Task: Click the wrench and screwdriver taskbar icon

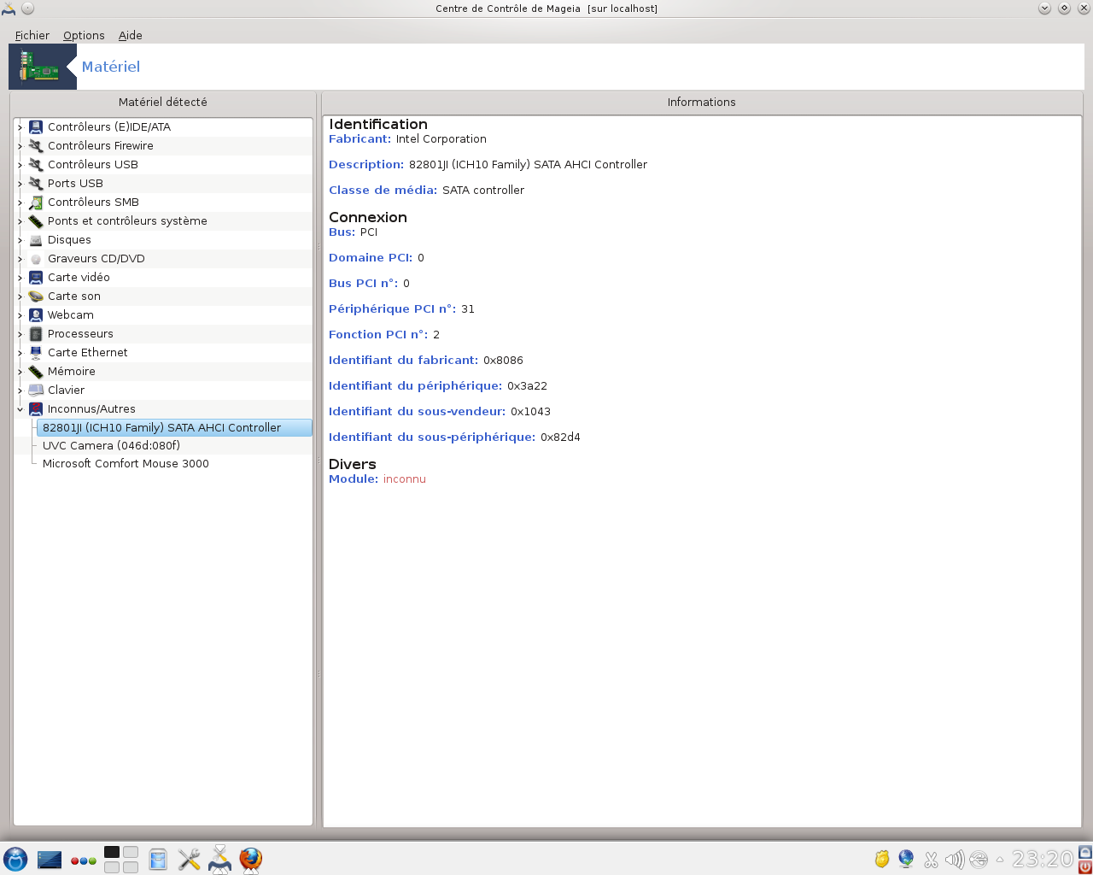Action: pos(189,859)
